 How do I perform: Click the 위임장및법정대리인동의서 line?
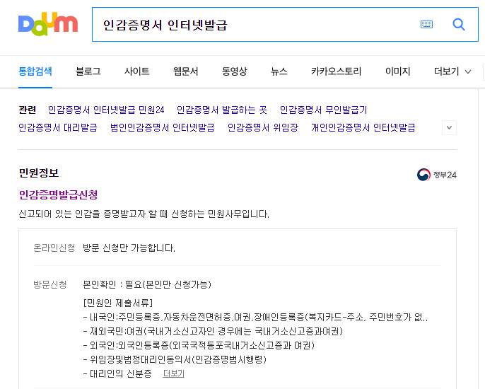(175, 359)
